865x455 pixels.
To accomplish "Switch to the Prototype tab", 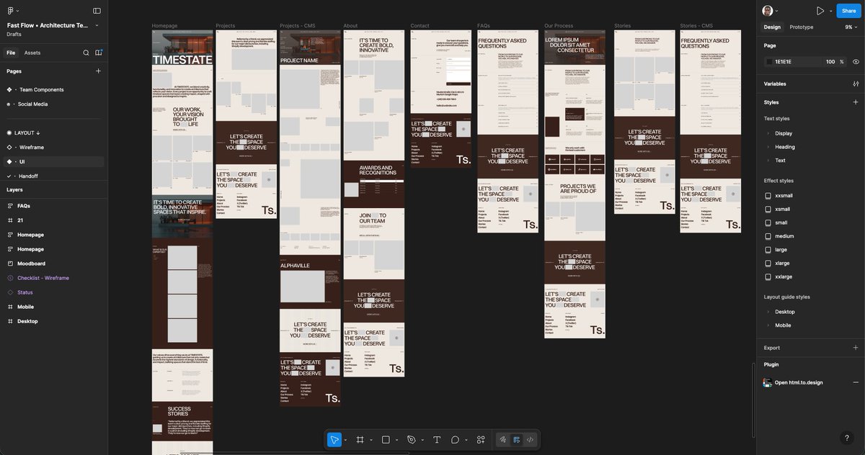I will pos(802,27).
